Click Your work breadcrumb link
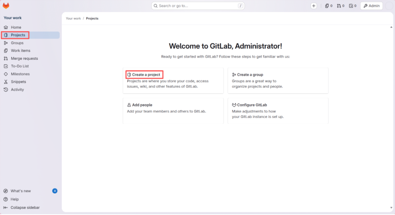Image resolution: width=395 pixels, height=215 pixels. tap(73, 18)
